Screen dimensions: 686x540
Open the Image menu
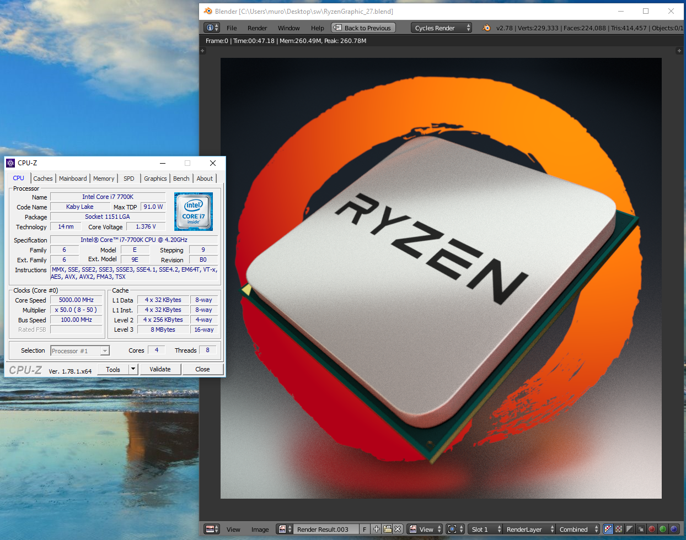260,530
